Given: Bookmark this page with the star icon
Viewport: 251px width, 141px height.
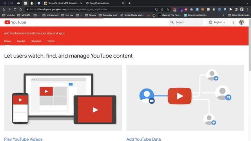Looking at the screenshot, I should pos(167,9).
